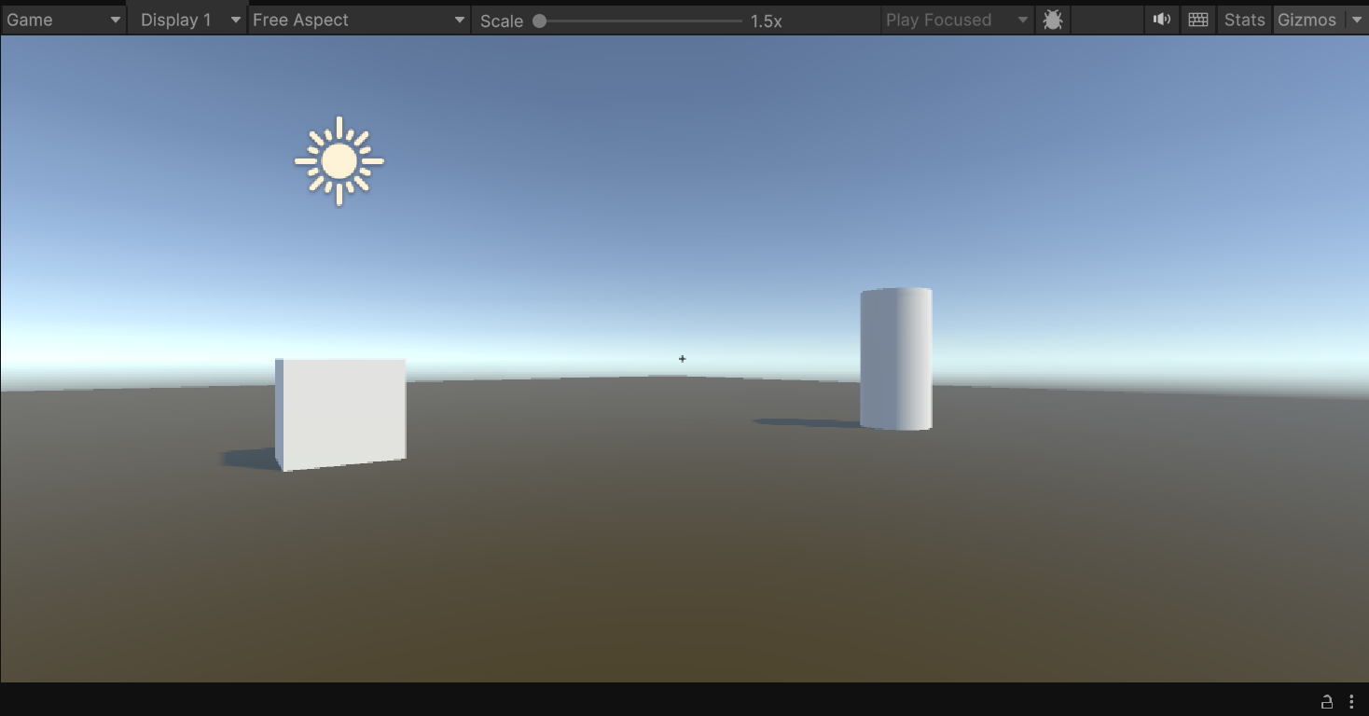Click the lock icon in bottom bar
1369x716 pixels.
pyautogui.click(x=1327, y=701)
